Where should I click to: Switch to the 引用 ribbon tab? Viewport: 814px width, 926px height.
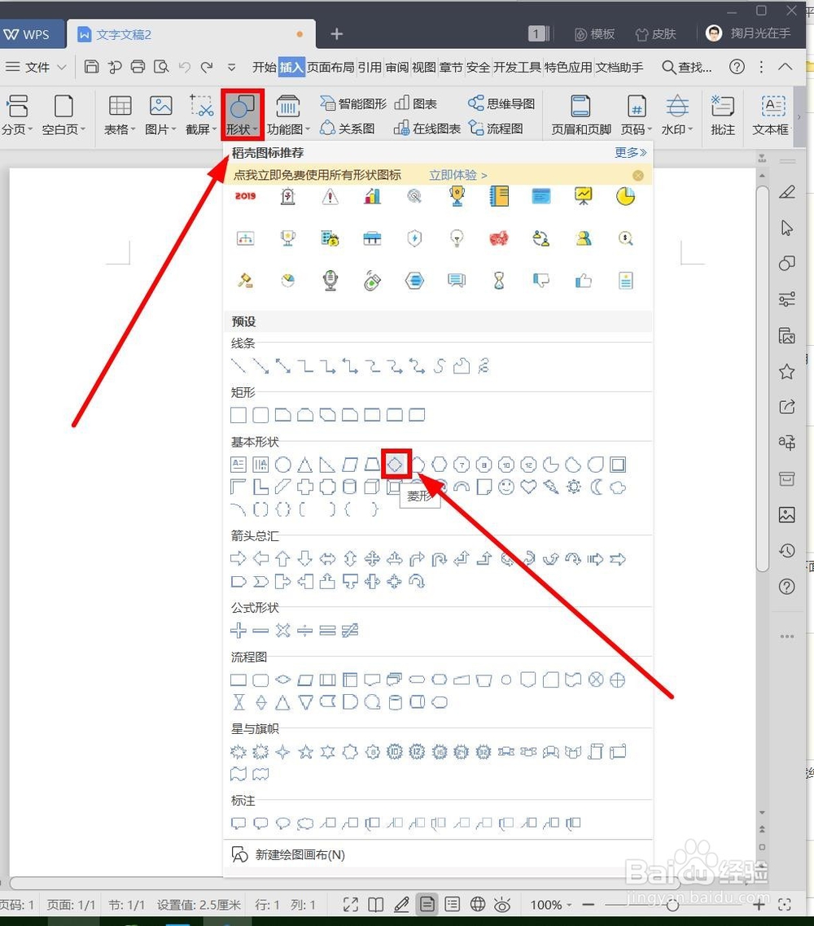tap(370, 68)
